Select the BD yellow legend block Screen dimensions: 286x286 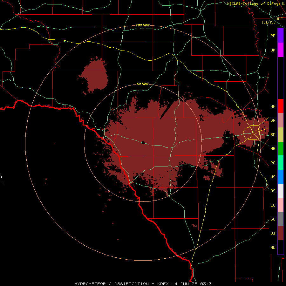pos(281,134)
